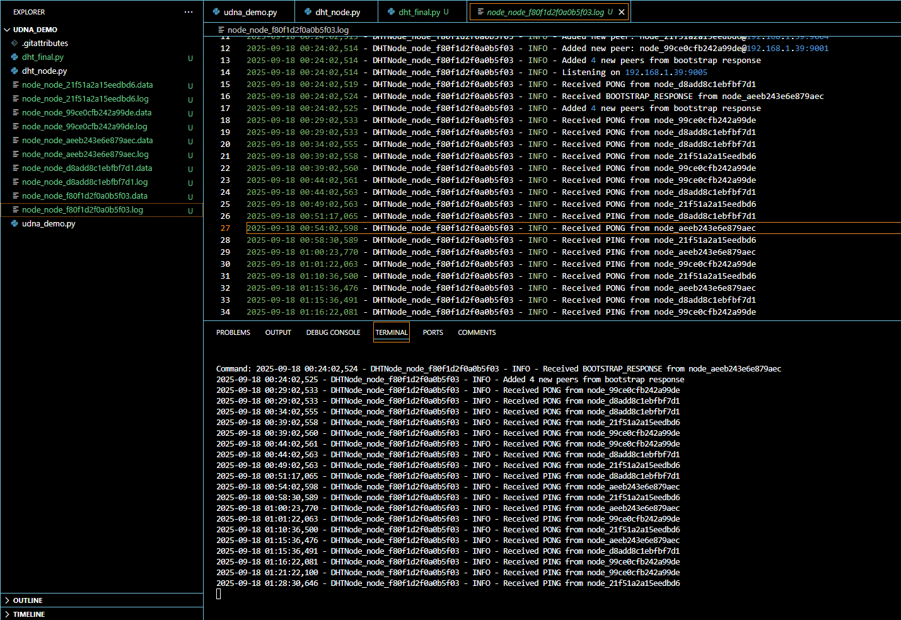Click the Python icon beside dht_final.py in Explorer
901x620 pixels.
coord(15,57)
